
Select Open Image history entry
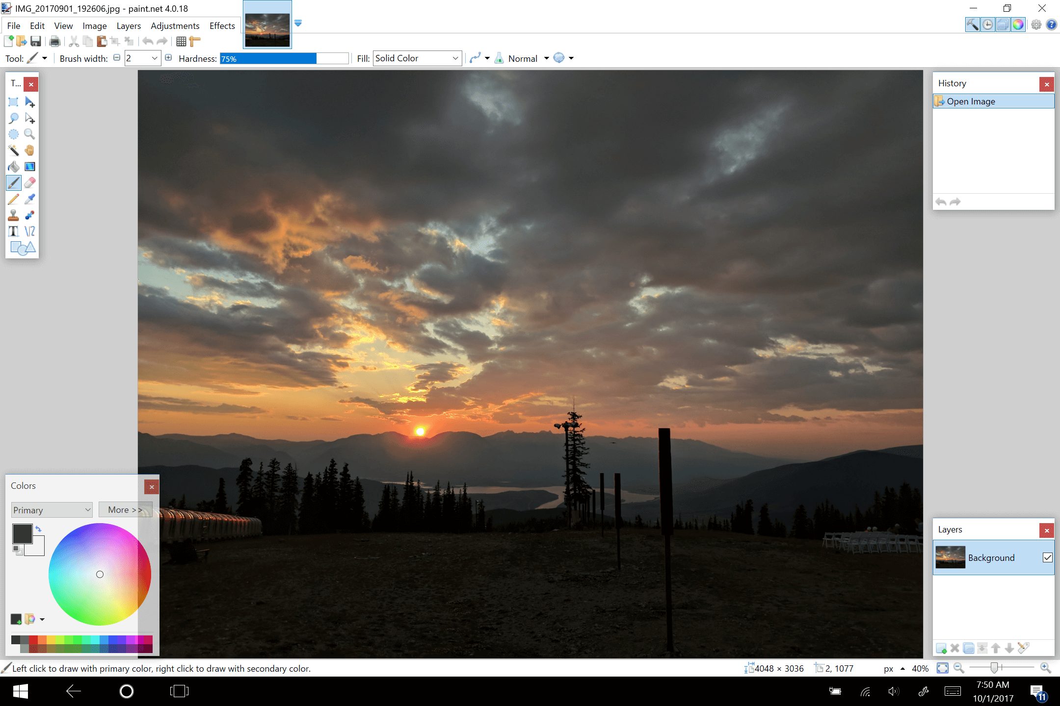click(993, 101)
